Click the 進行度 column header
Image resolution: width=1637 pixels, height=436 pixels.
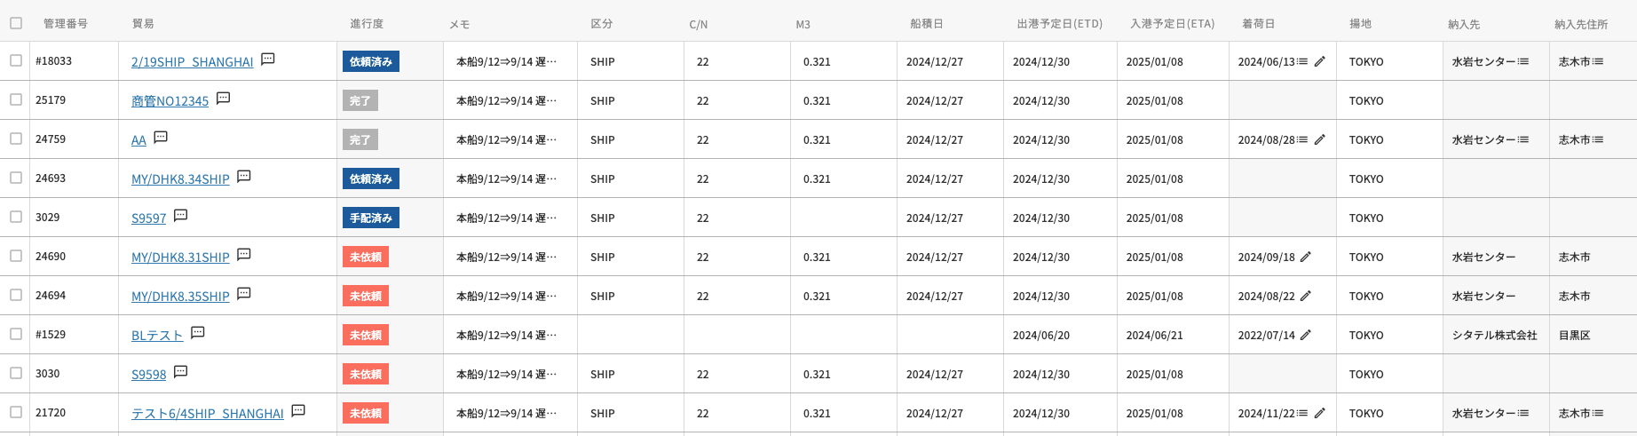367,24
